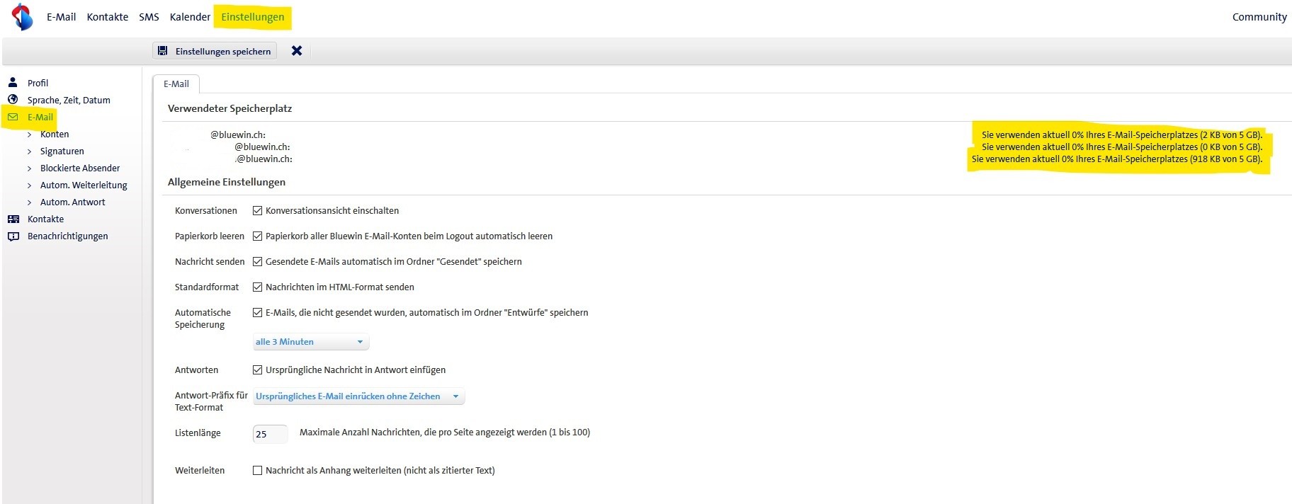
Task: Open the Antwort-Präfix dropdown
Action: click(x=358, y=396)
